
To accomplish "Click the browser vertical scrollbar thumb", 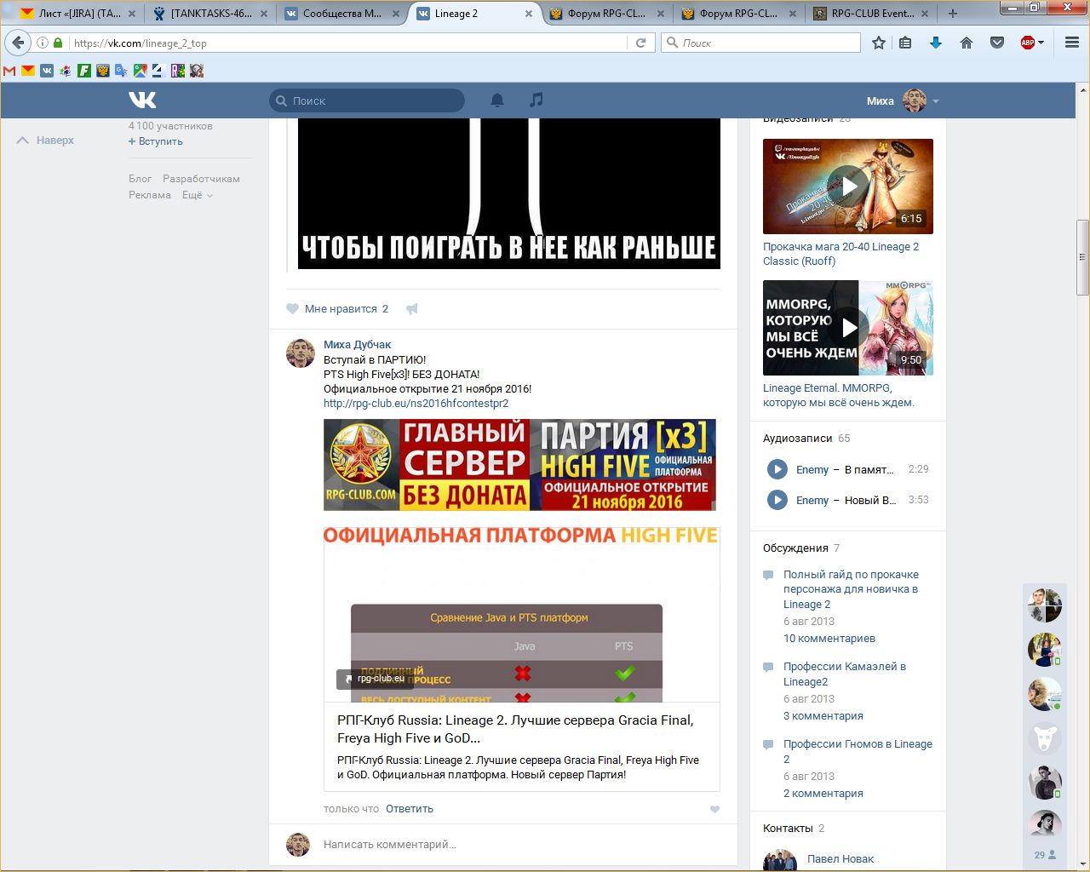I will tap(1082, 257).
